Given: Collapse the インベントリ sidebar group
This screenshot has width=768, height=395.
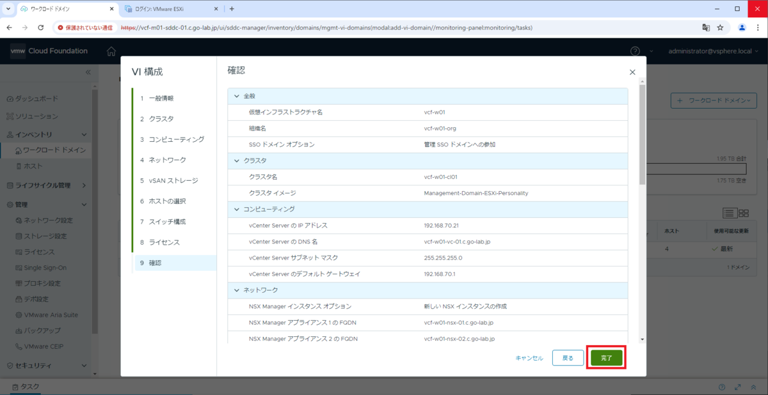Looking at the screenshot, I should (84, 134).
